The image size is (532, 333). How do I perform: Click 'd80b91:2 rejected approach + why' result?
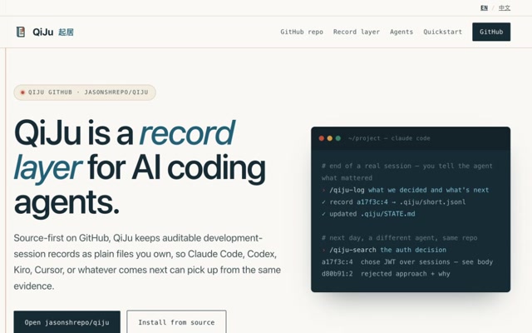click(386, 274)
